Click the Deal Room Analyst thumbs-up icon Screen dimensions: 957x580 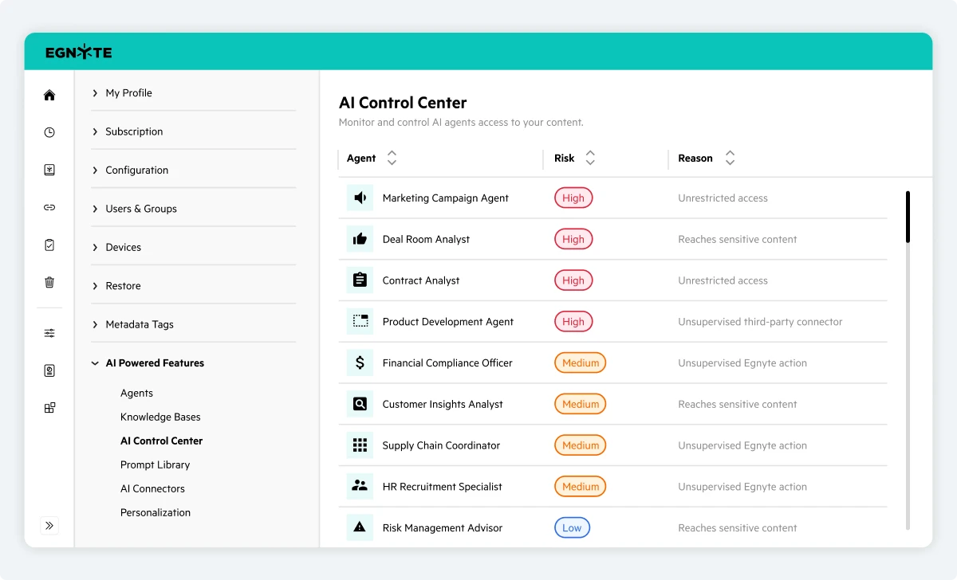click(x=360, y=239)
